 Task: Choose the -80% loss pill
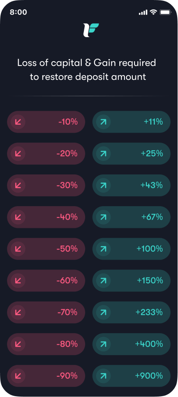[46, 344]
